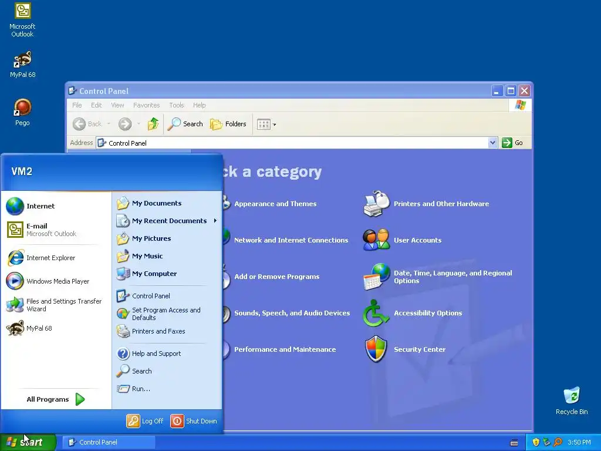This screenshot has width=601, height=451.
Task: Open Sounds, Speech, and Audio Devices
Action: [x=292, y=313]
